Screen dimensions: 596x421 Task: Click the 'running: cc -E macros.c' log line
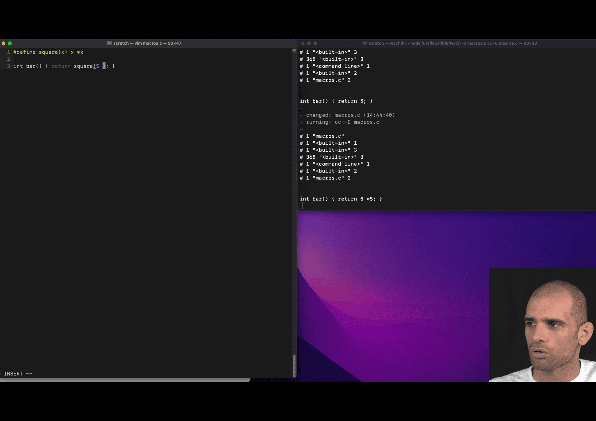pyautogui.click(x=342, y=122)
